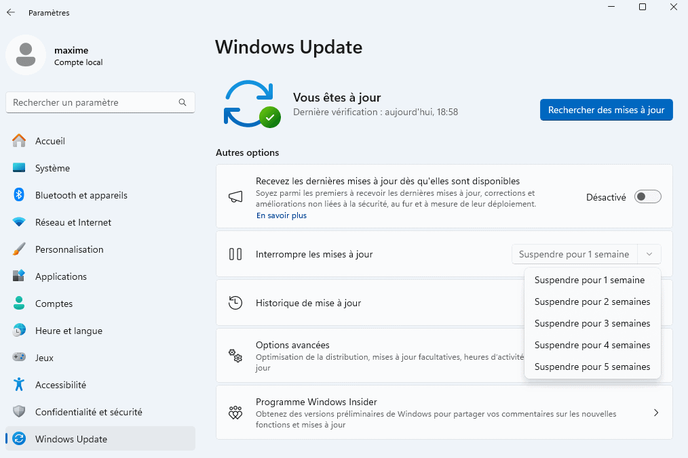Open Programme Windows Insider chevron
Viewport: 688px width, 458px height.
coord(656,413)
